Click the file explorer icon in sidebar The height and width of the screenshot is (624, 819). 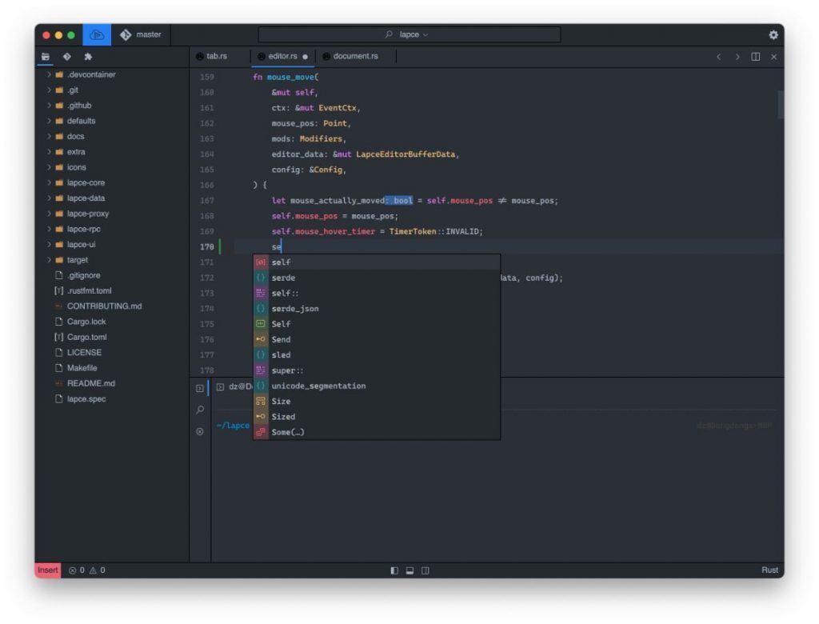[46, 57]
